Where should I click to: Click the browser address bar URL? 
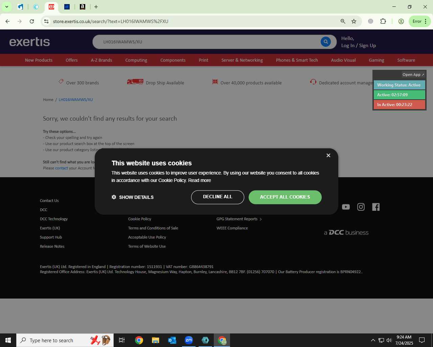111,21
